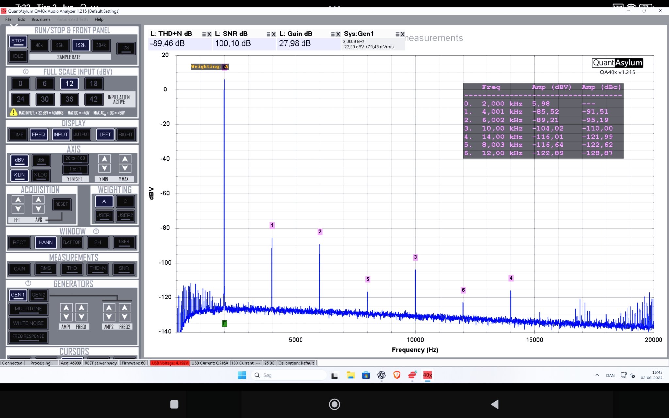669x418 pixels.
Task: Start the WHITE NOISE generator
Action: [x=28, y=323]
